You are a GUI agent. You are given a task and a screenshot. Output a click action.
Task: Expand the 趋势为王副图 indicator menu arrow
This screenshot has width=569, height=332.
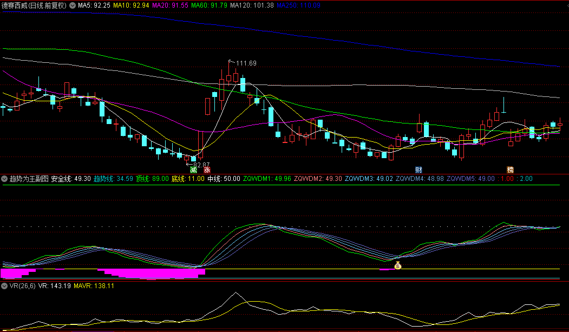[x=5, y=178]
